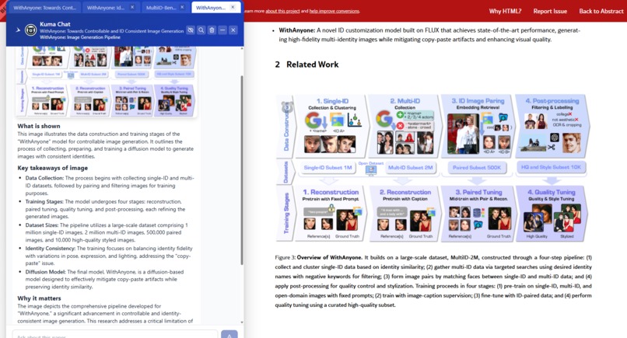Minimize the Kuma Chat panel with dash icon
The width and height of the screenshot is (627, 338).
(x=222, y=30)
